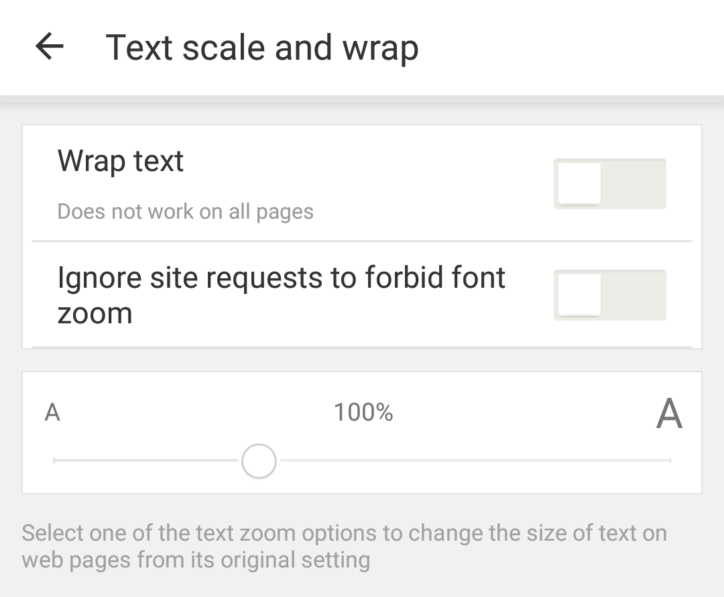This screenshot has height=597, width=724.
Task: Click the grey track of the Ignore switch
Action: [x=637, y=295]
